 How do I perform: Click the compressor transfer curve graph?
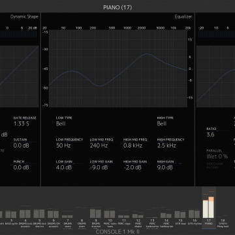[x=216, y=76]
